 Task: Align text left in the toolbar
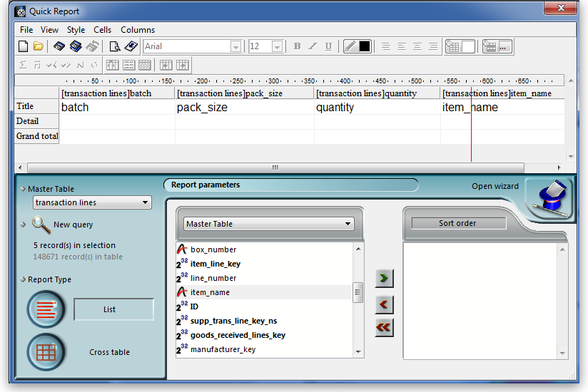pyautogui.click(x=385, y=46)
